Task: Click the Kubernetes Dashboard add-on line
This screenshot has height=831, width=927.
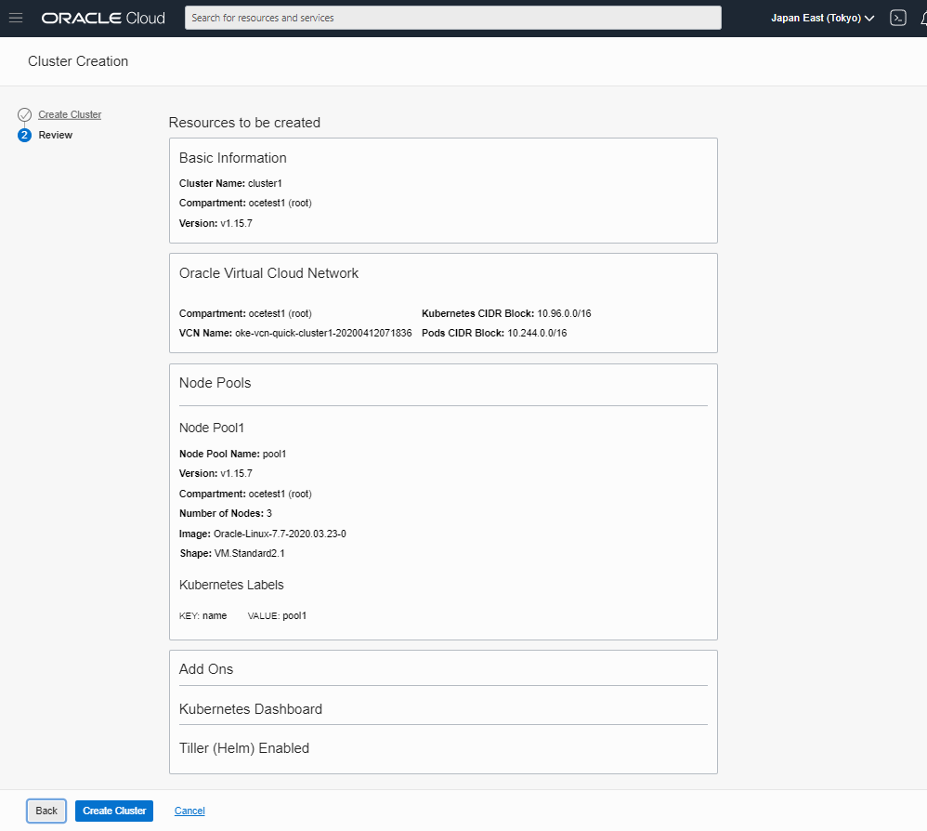Action: pyautogui.click(x=251, y=709)
